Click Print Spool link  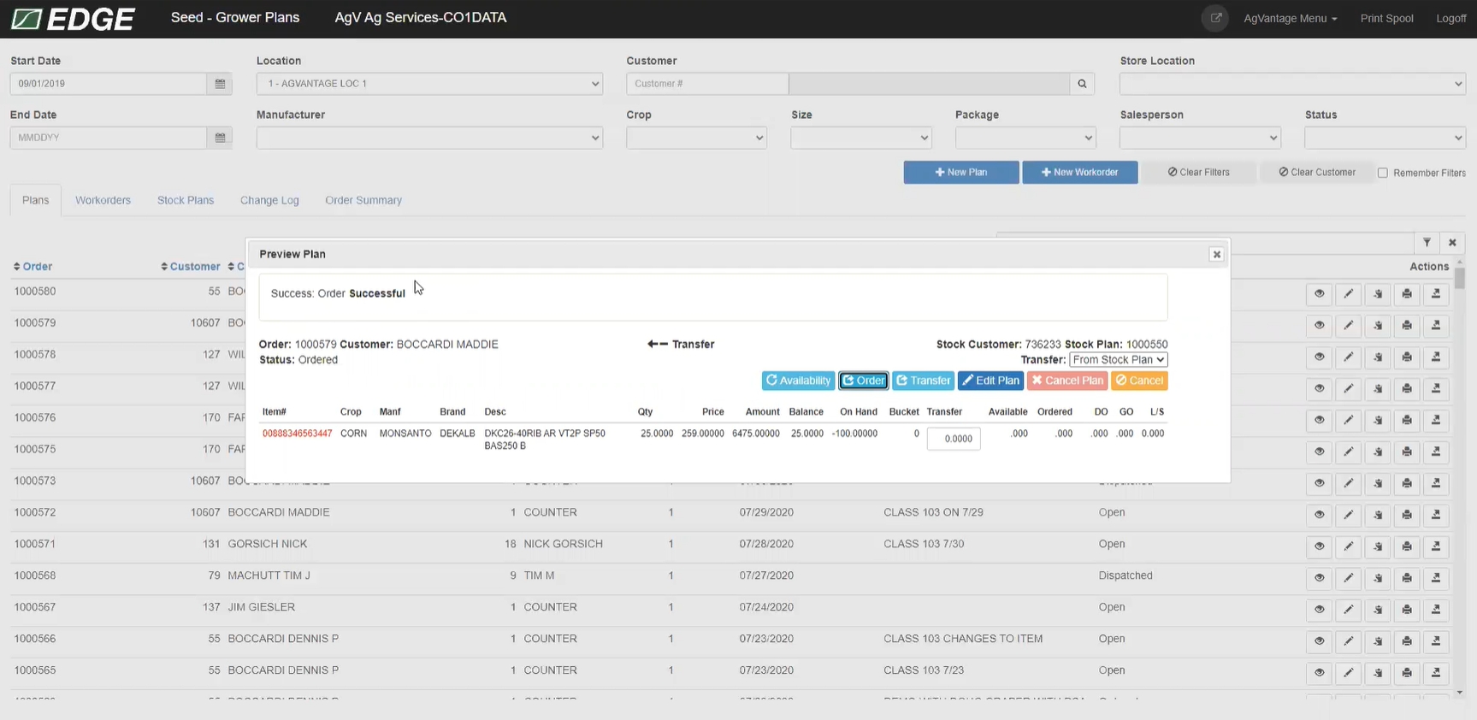coord(1386,18)
